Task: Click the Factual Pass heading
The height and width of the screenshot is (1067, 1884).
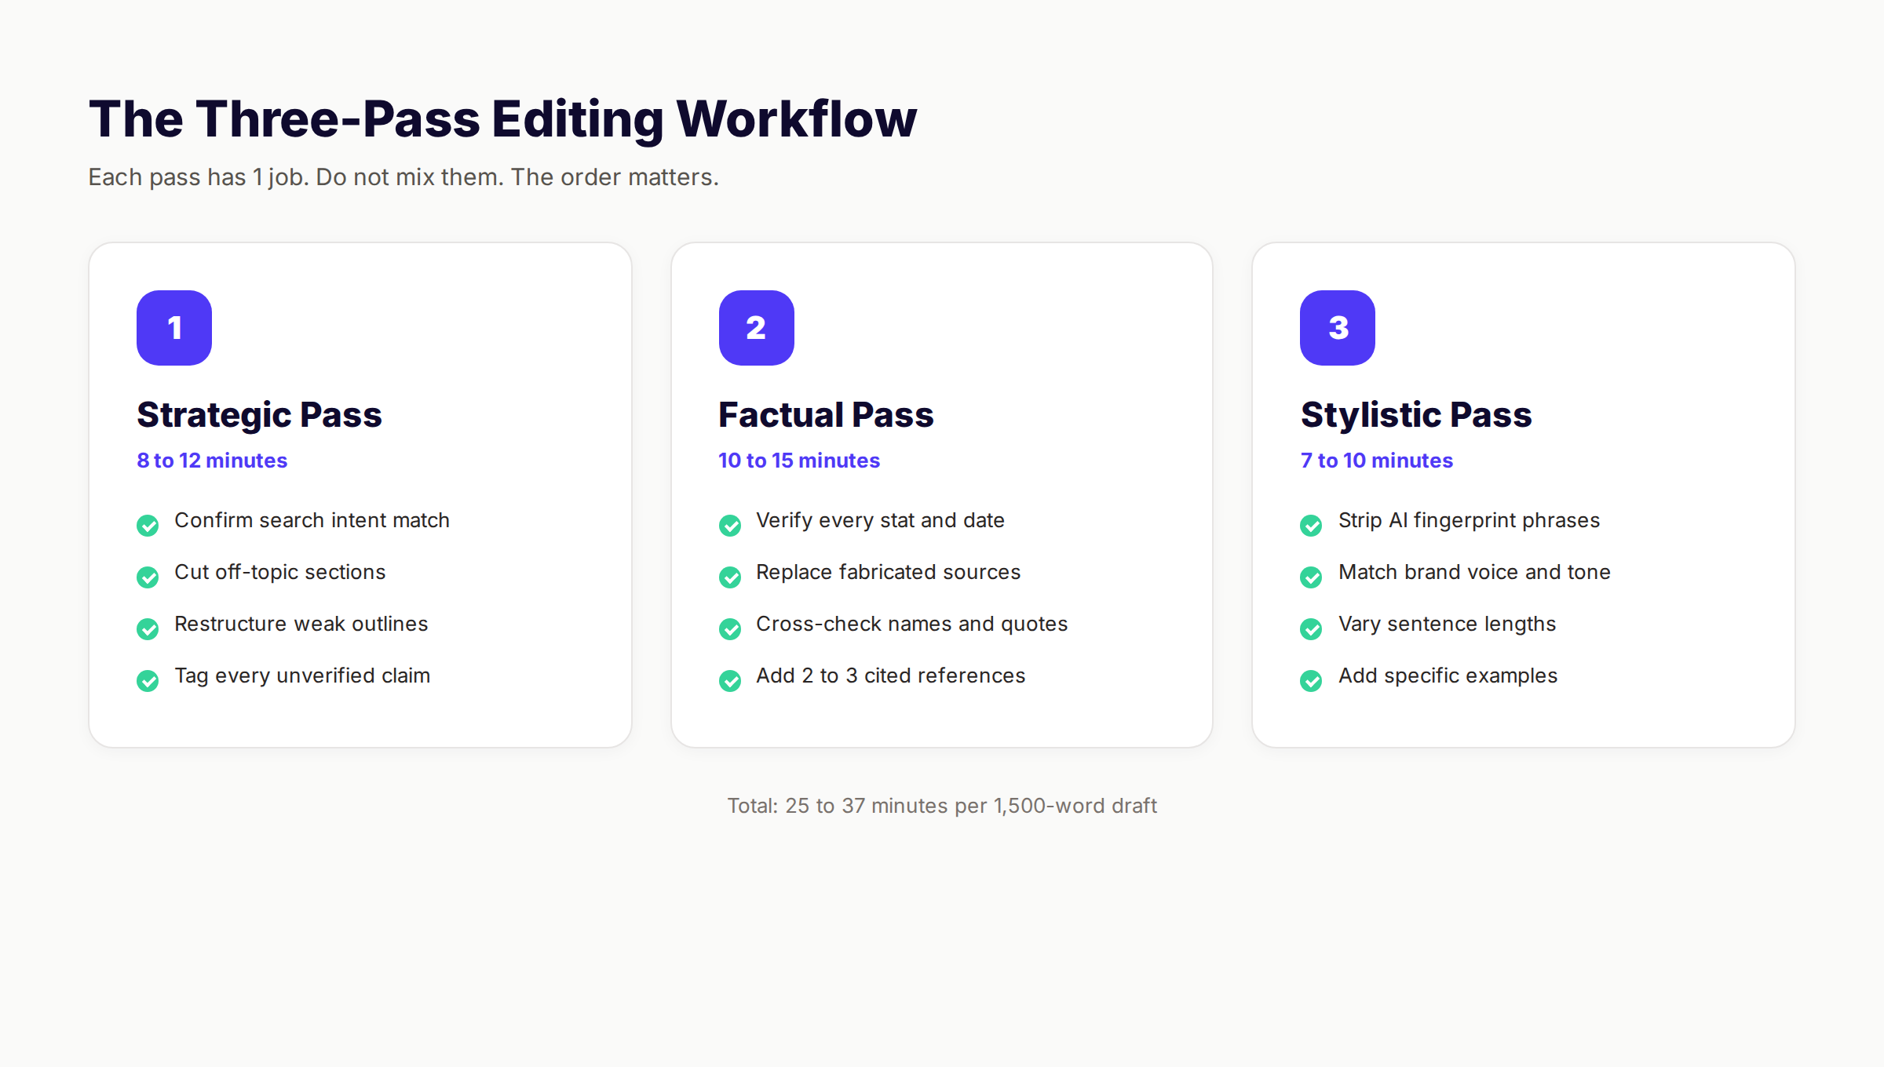Action: tap(826, 415)
